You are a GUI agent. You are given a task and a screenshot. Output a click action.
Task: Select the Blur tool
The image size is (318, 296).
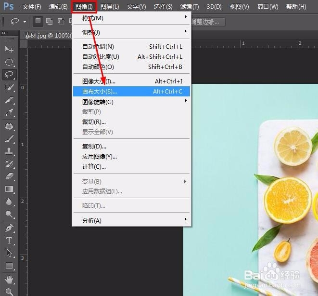point(9,202)
